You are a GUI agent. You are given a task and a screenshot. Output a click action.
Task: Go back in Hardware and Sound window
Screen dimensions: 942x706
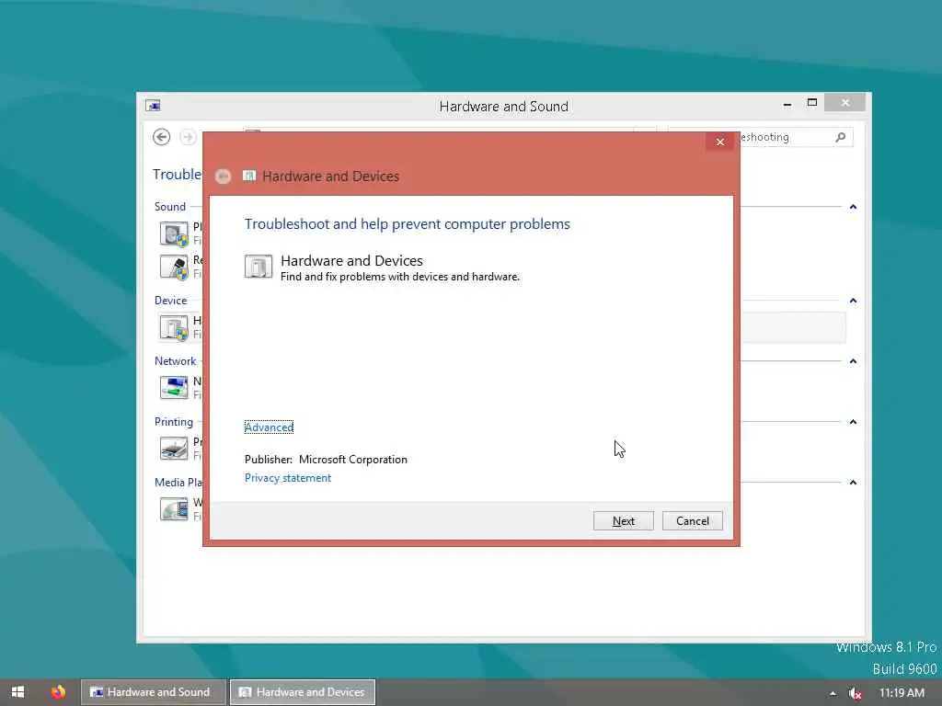[x=161, y=137]
